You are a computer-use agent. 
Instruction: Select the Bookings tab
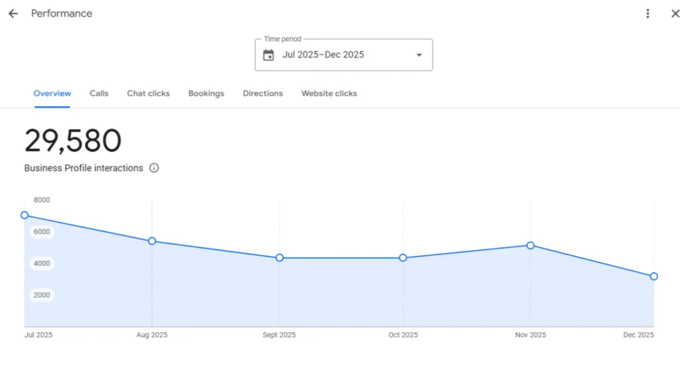[x=206, y=94]
